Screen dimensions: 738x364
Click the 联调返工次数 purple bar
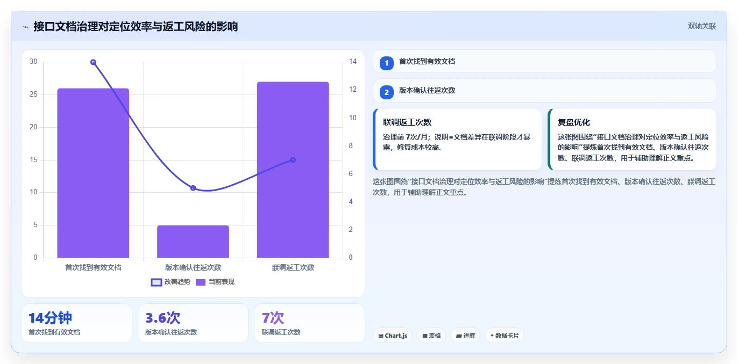pos(293,170)
